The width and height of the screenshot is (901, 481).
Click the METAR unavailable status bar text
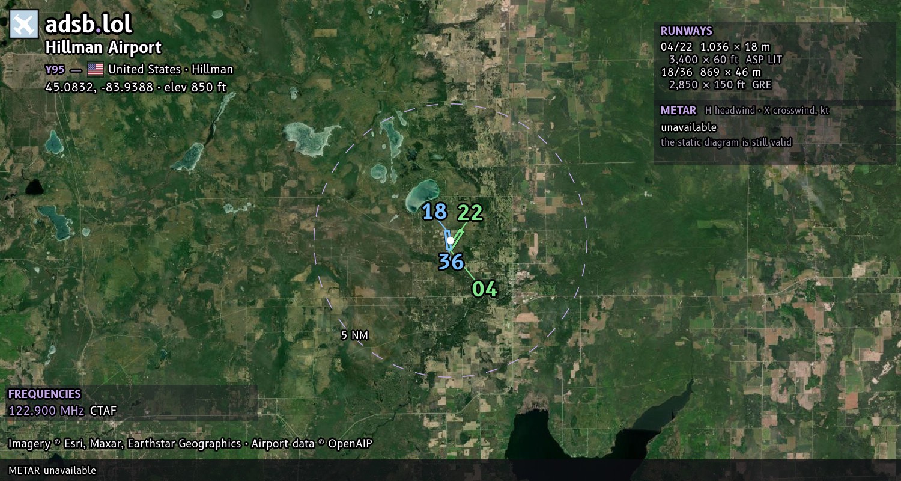52,470
